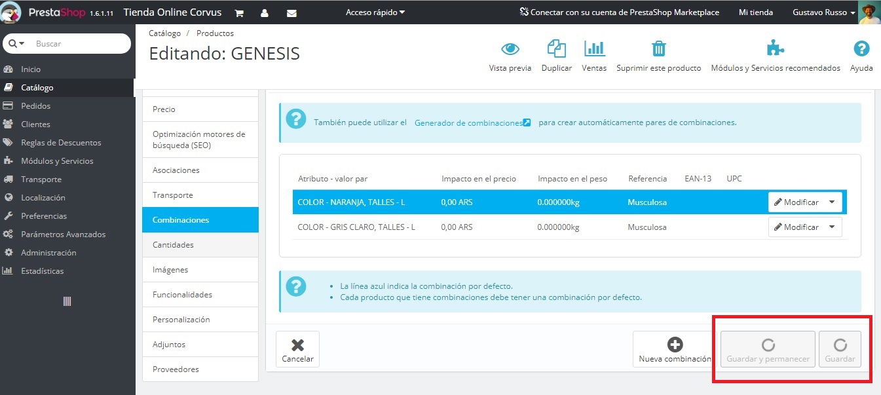
Task: Switch to Asociaciones tab
Action: click(200, 170)
